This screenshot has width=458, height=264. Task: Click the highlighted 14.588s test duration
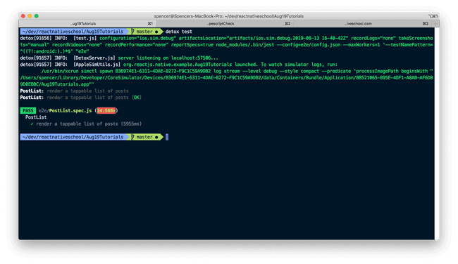[106, 111]
